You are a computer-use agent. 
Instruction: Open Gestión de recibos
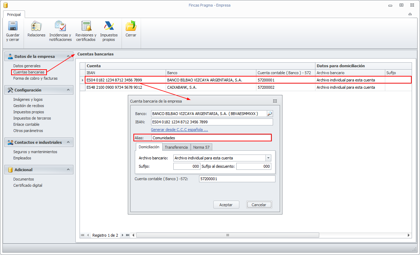tap(28, 106)
